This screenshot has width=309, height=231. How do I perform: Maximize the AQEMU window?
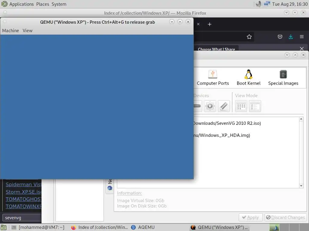point(295,55)
